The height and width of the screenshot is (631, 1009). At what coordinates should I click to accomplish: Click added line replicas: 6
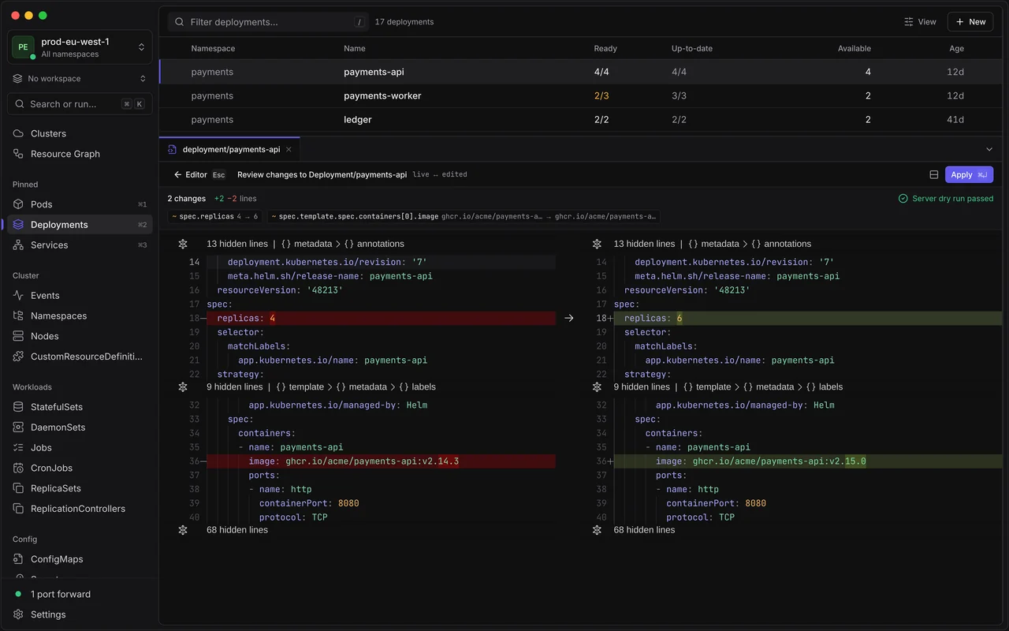[808, 319]
